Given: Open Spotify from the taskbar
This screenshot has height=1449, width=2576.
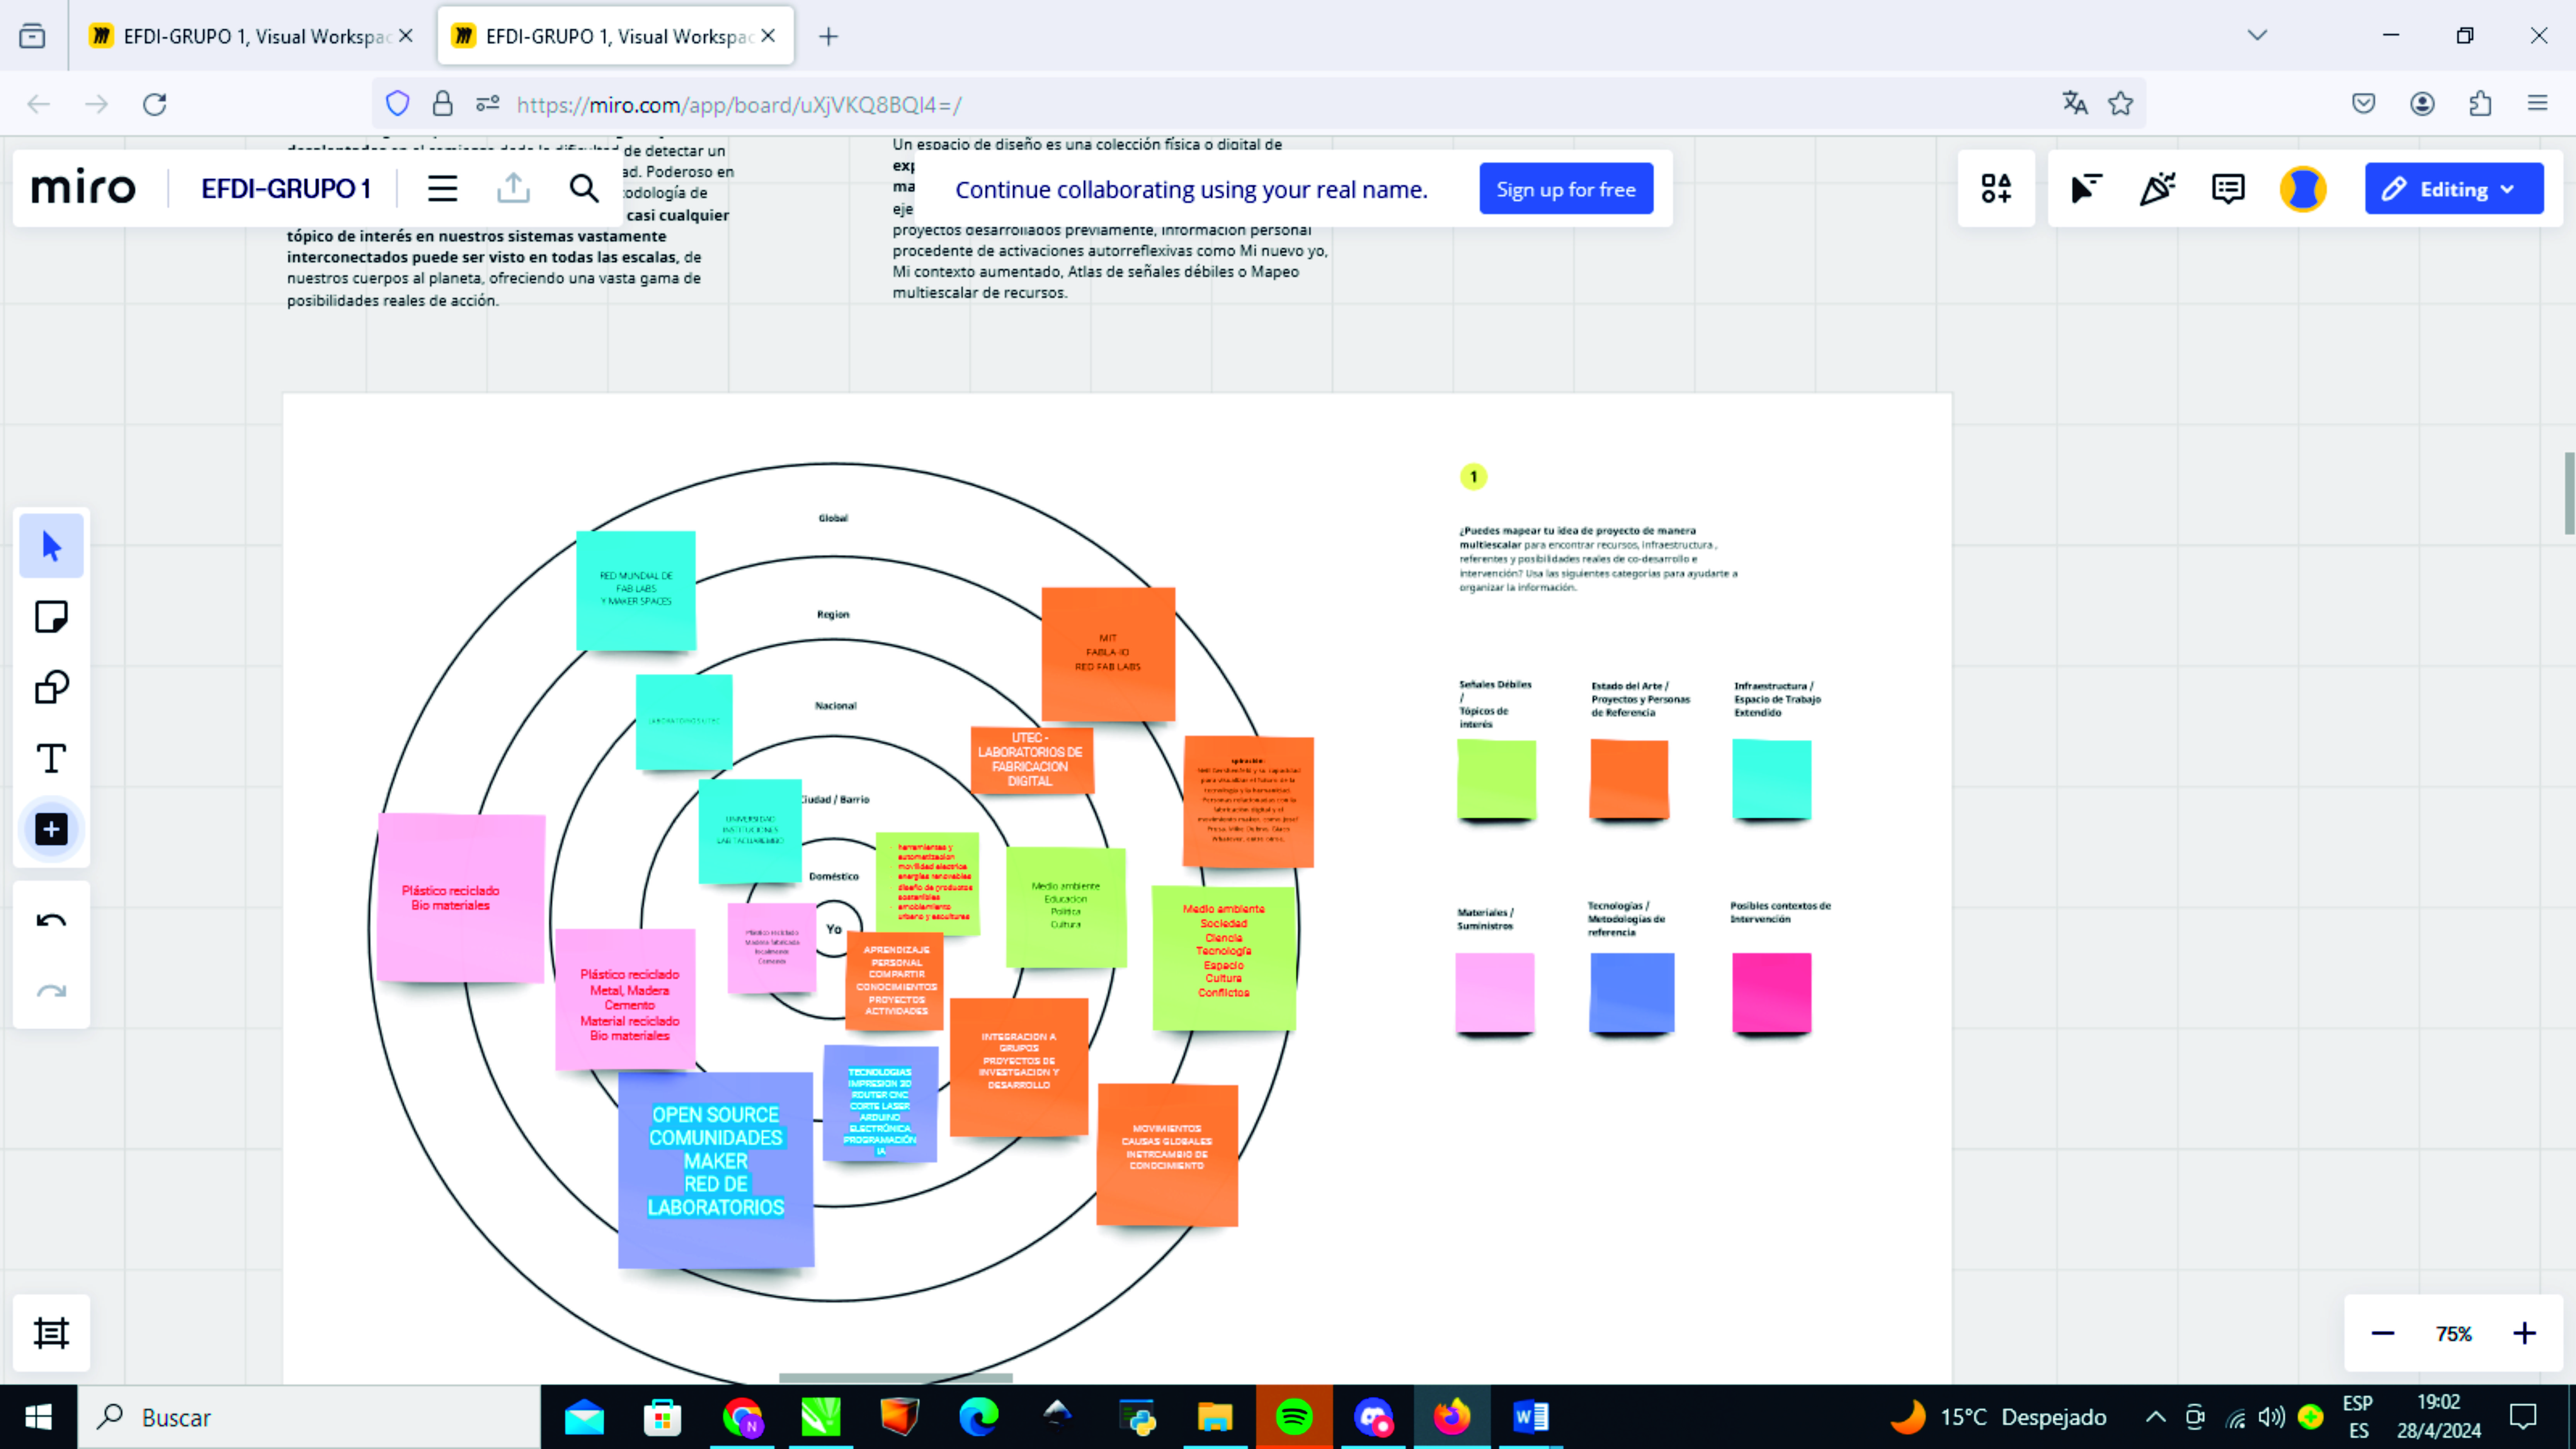Looking at the screenshot, I should coord(1294,1417).
